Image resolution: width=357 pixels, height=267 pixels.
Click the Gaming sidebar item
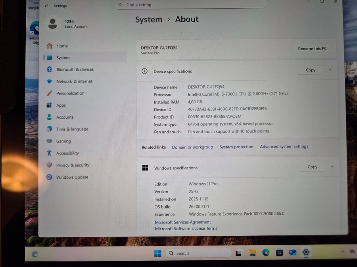click(63, 141)
